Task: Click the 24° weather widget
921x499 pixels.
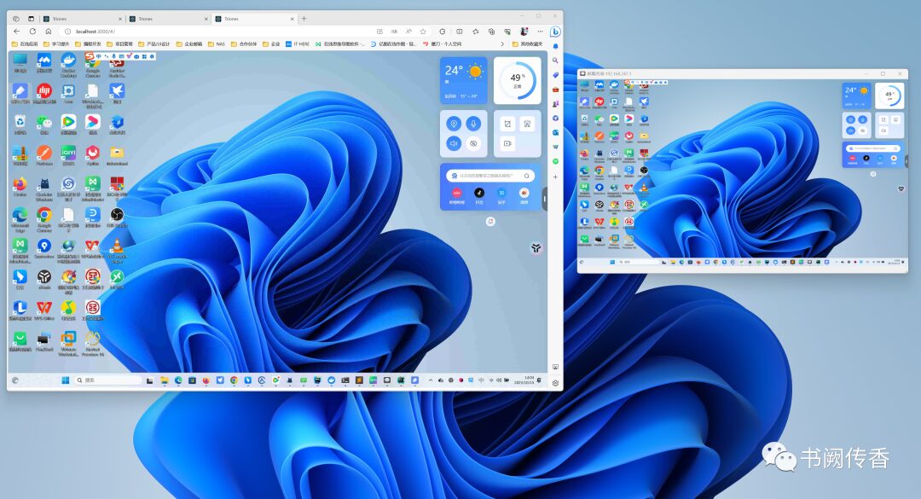Action: 463,80
